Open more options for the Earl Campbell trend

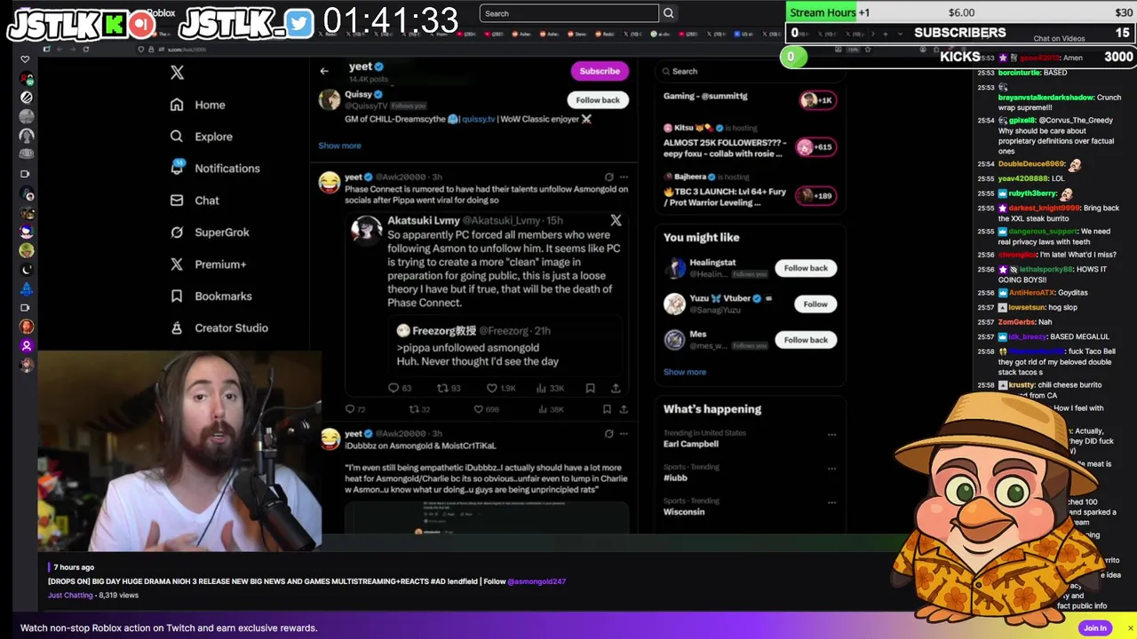(831, 435)
